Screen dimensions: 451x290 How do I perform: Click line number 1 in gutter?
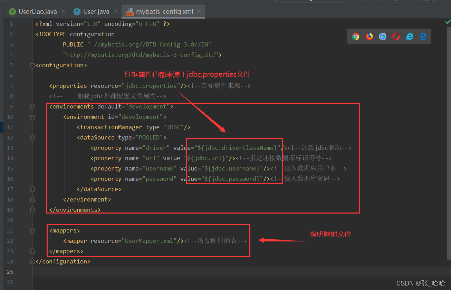click(11, 24)
